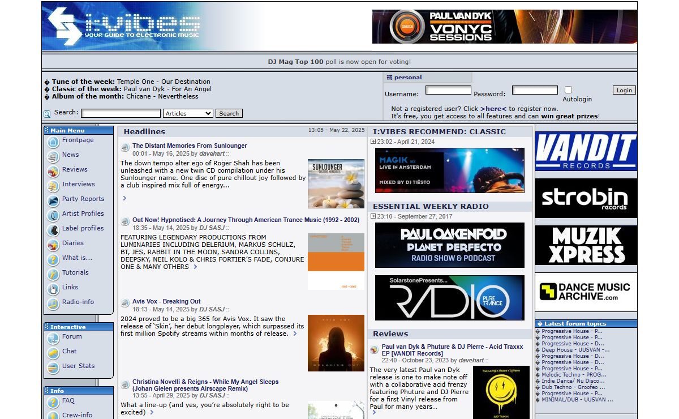This screenshot has width=679, height=419.
Task: Click the Party Reports icon
Action: coord(53,200)
